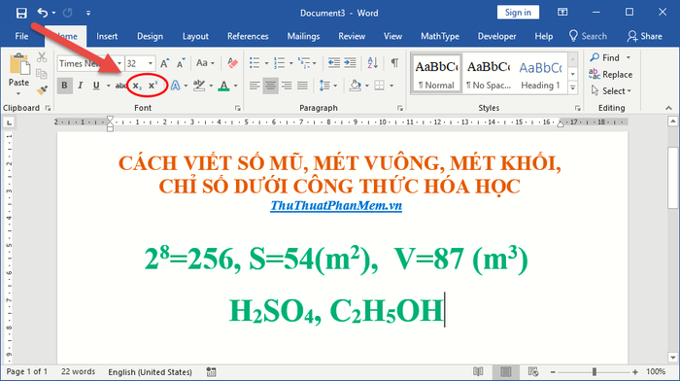Save document using floppy disk icon
The width and height of the screenshot is (680, 381).
point(21,13)
